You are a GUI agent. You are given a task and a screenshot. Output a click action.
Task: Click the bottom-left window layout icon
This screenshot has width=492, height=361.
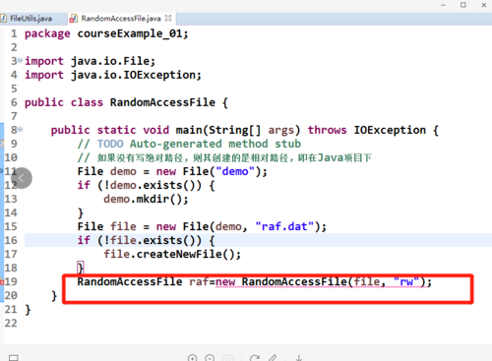(14, 358)
